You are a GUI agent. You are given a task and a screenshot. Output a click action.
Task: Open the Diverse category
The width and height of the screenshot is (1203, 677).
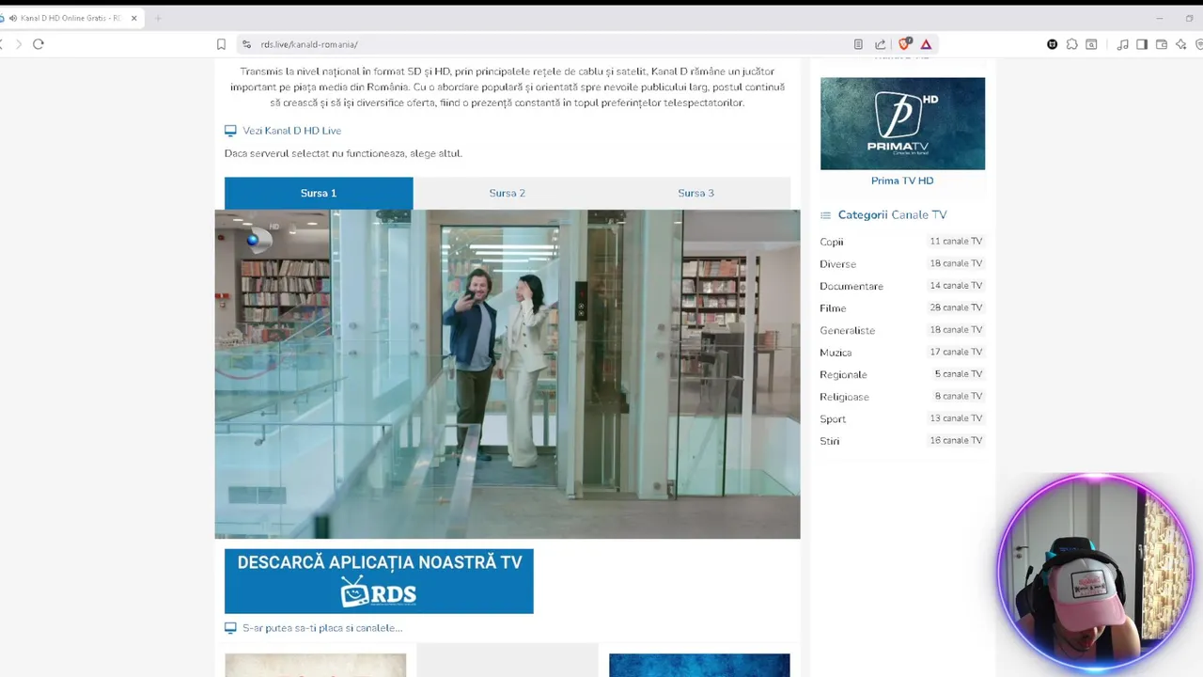click(x=837, y=264)
